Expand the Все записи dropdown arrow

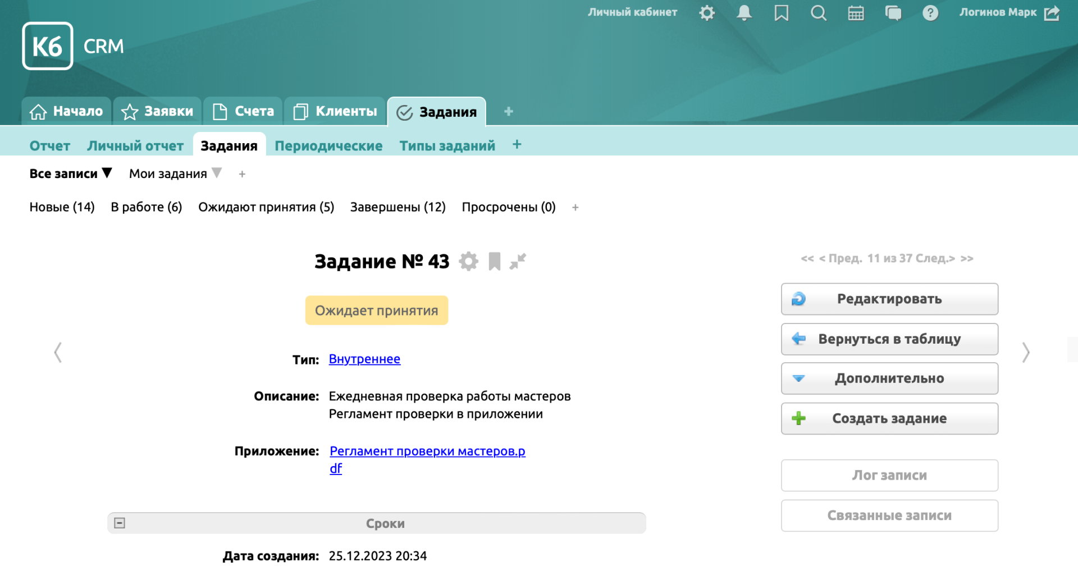click(x=107, y=174)
